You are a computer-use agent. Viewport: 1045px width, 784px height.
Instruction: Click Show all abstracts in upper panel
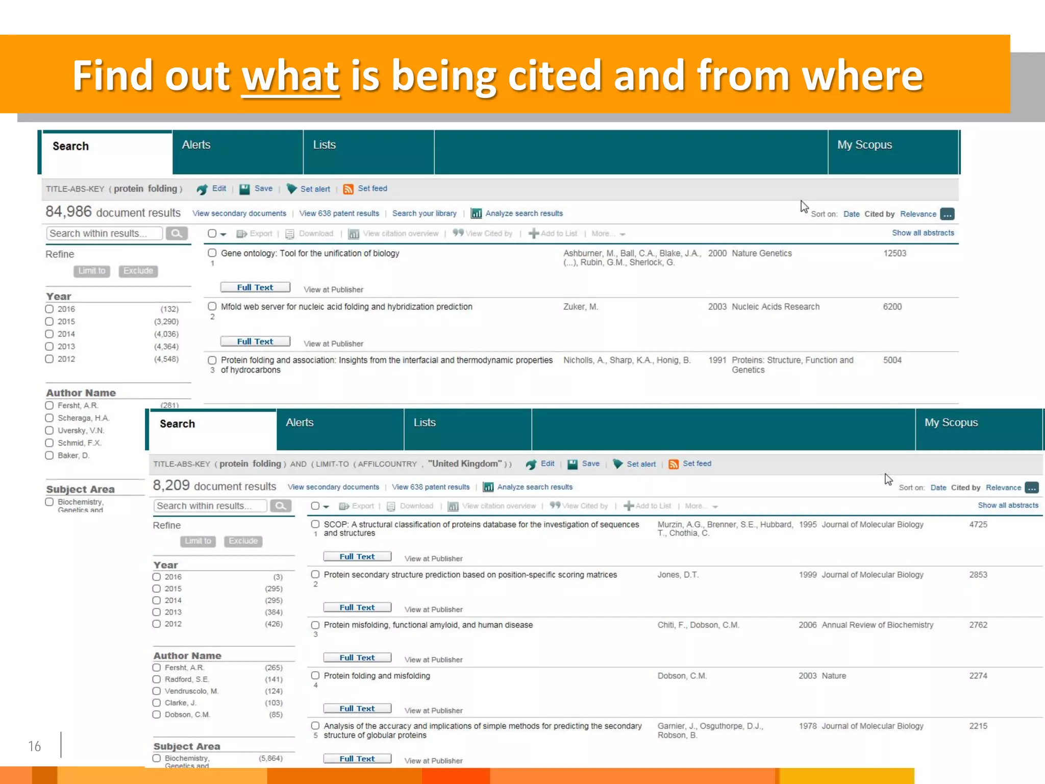923,233
